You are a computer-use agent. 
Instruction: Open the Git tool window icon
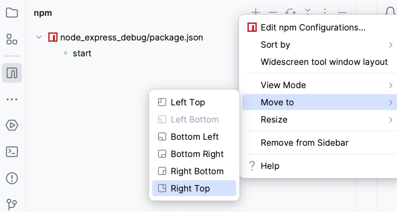(x=12, y=204)
